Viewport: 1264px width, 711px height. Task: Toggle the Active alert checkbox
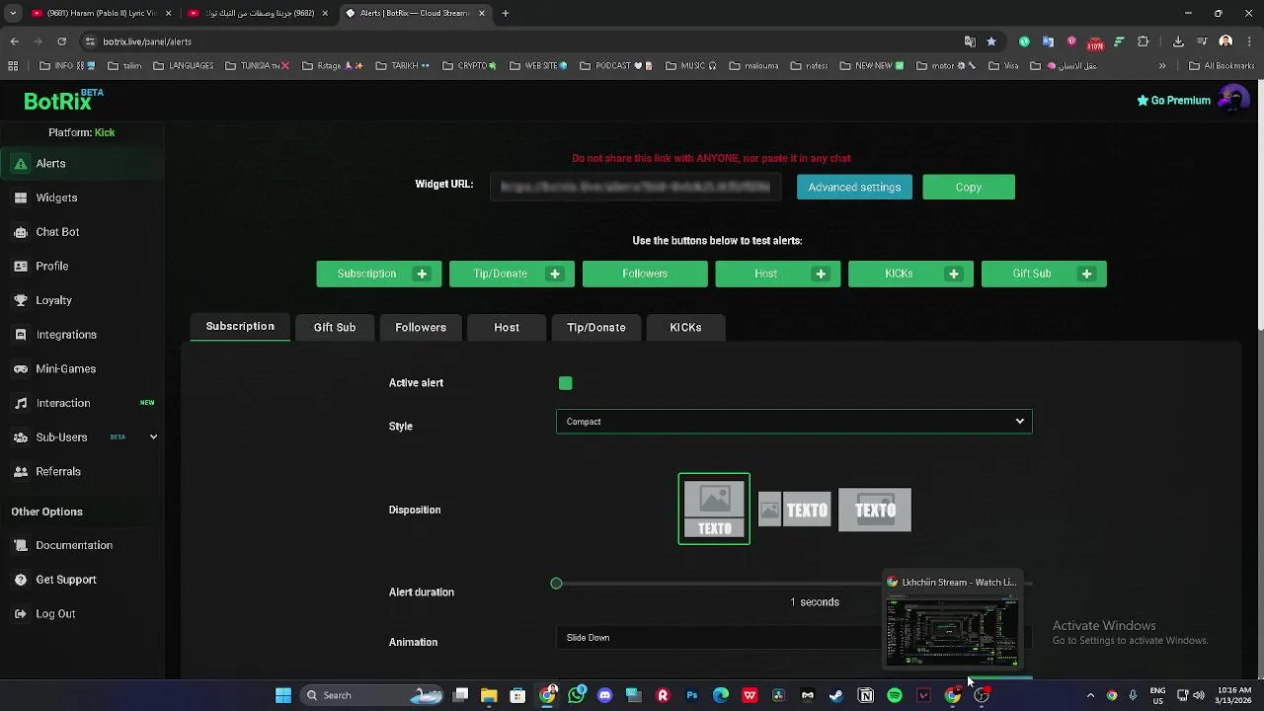(566, 383)
